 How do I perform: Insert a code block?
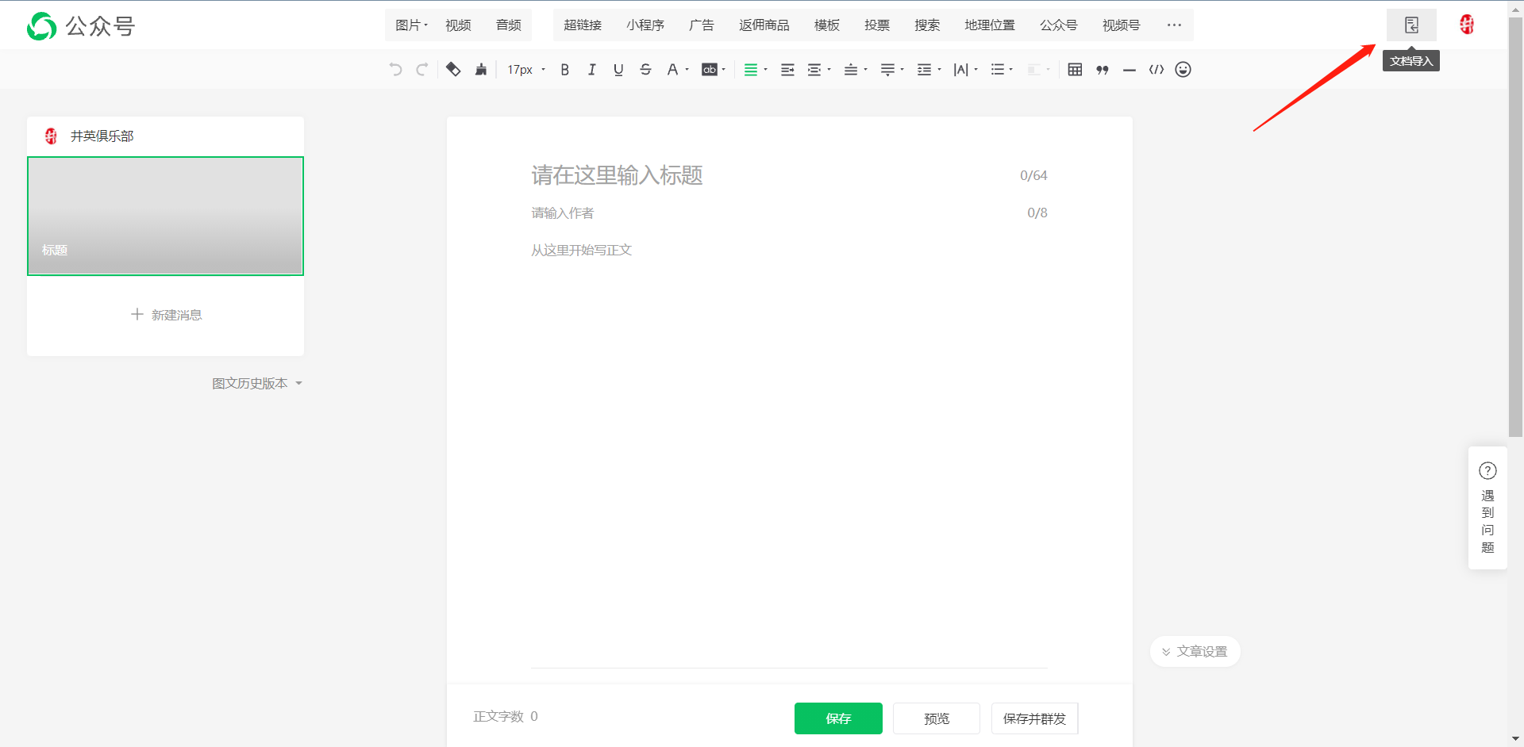1156,70
